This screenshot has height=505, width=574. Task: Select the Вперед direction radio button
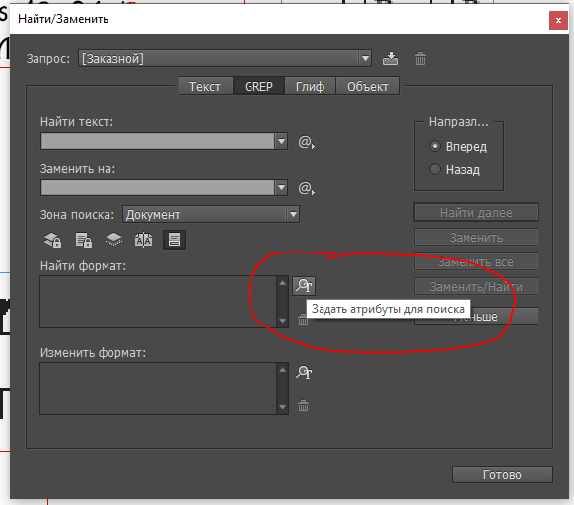(x=435, y=147)
